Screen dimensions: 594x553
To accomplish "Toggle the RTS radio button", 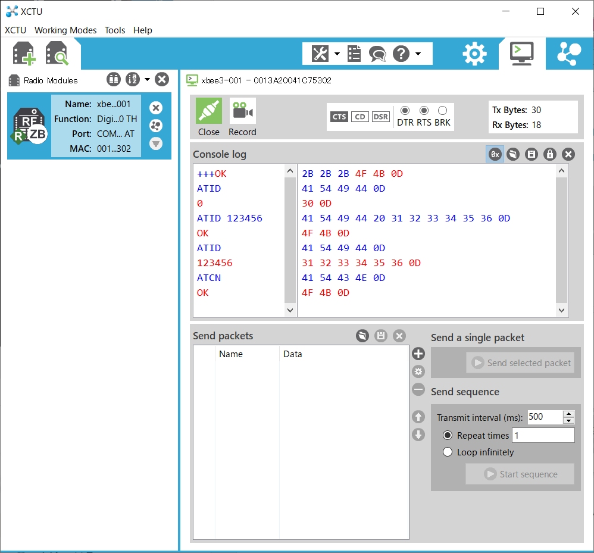I will point(424,111).
